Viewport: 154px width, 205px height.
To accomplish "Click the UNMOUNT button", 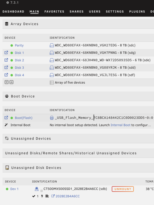I will pyautogui.click(x=123, y=189).
